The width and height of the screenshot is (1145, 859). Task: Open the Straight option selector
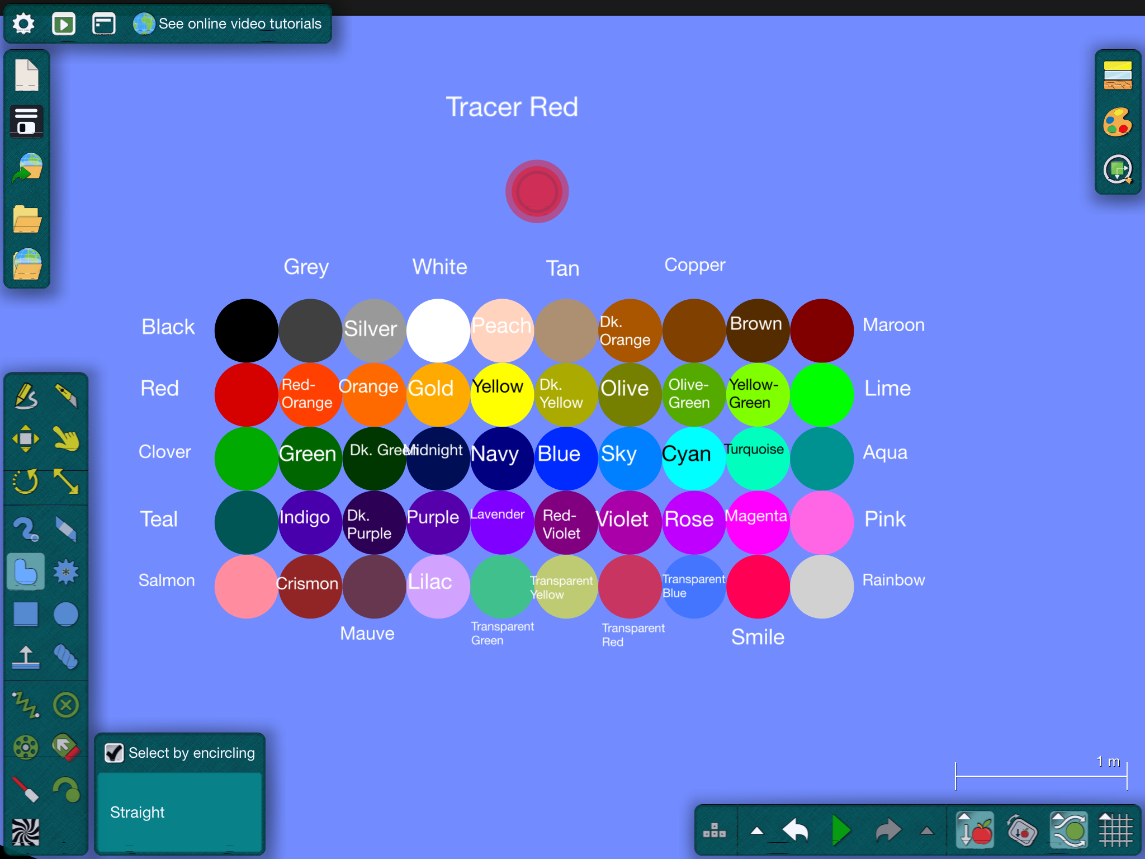(180, 812)
